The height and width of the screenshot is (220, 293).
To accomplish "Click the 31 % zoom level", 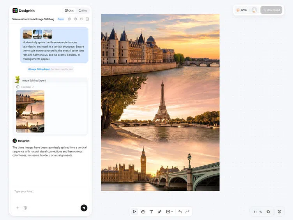I will coord(258,212).
